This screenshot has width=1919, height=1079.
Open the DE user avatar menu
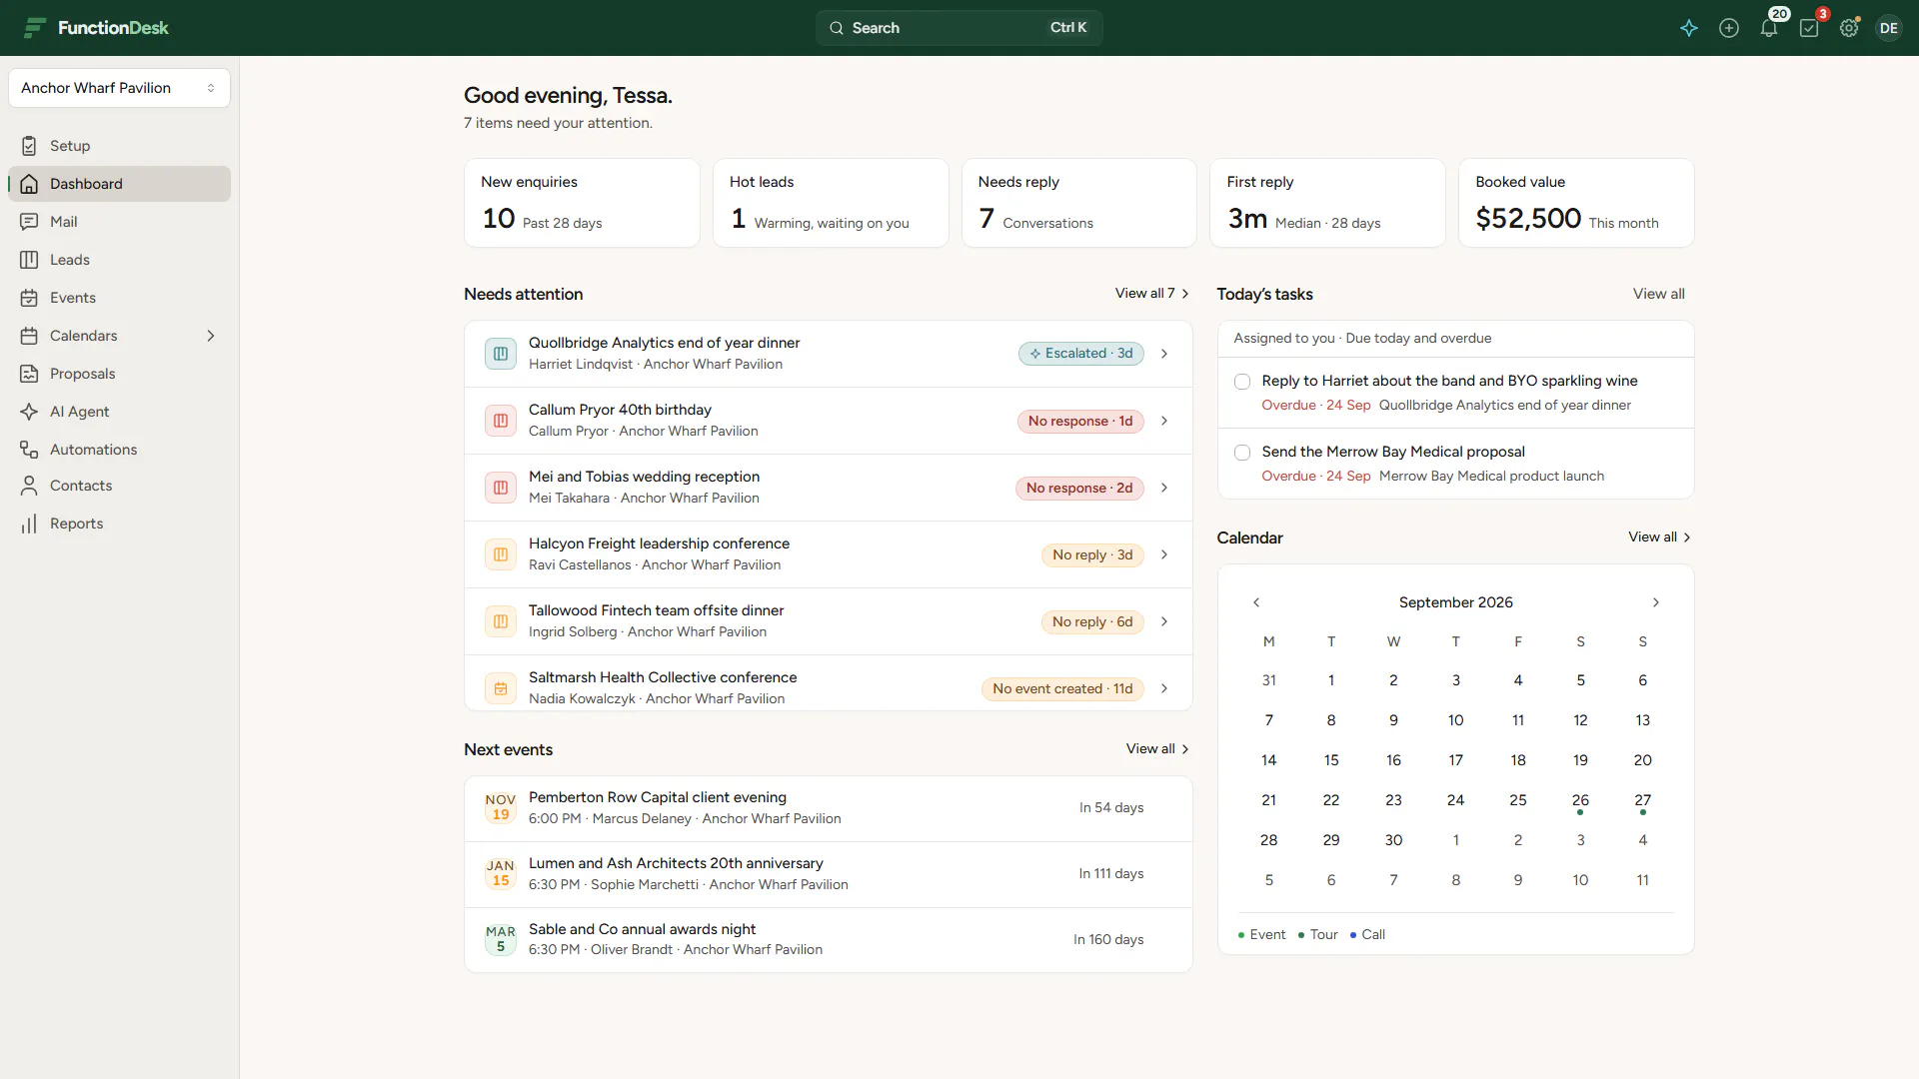[1889, 28]
